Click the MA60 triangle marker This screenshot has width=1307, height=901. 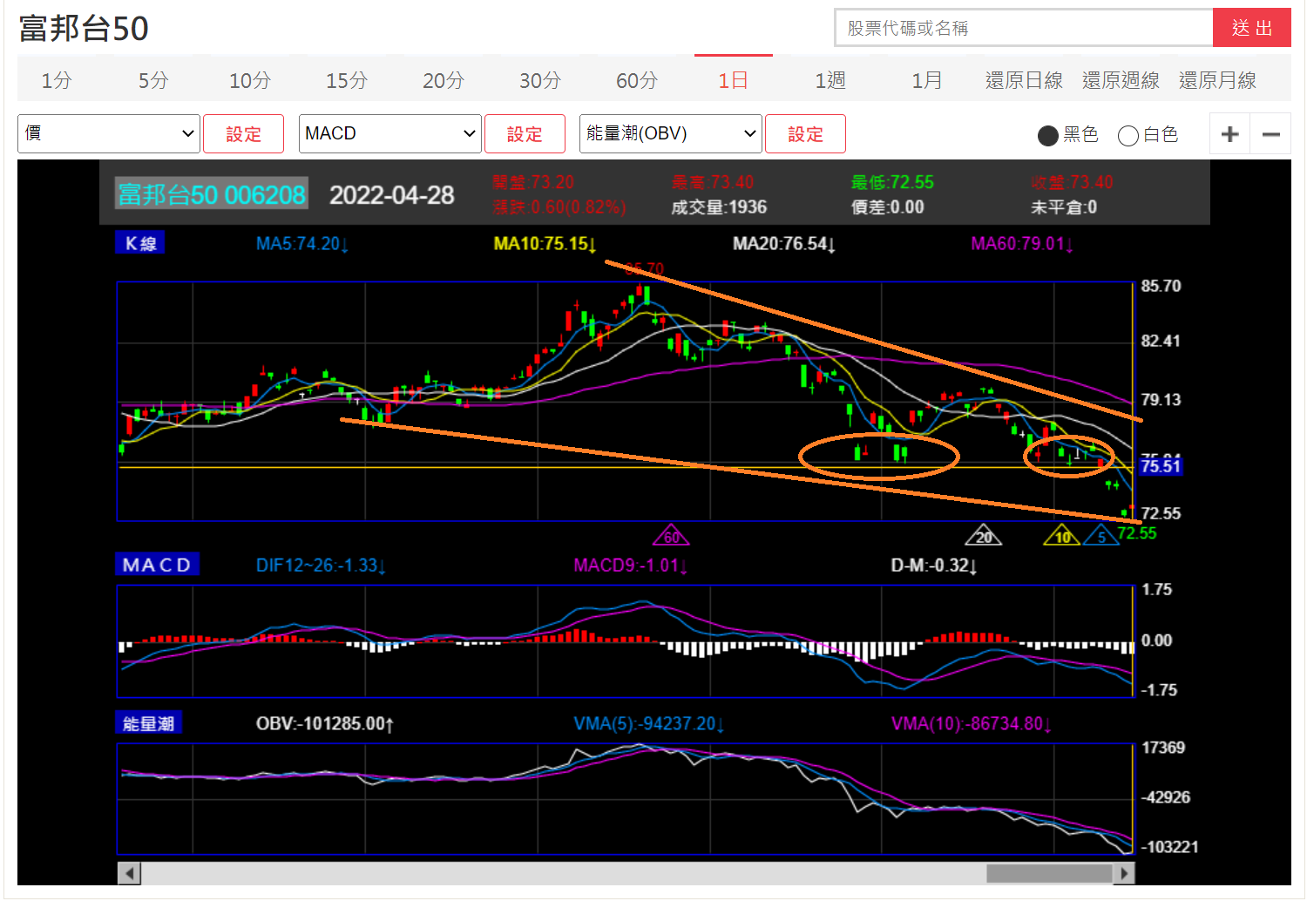point(672,535)
